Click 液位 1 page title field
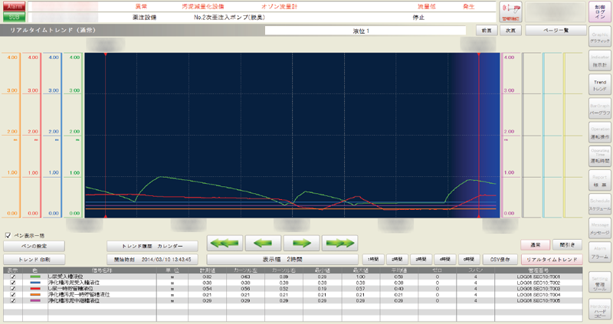The width and height of the screenshot is (613, 324). (366, 31)
